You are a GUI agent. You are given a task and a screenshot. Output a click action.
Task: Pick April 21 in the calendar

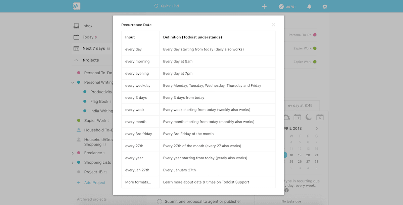coord(316,155)
